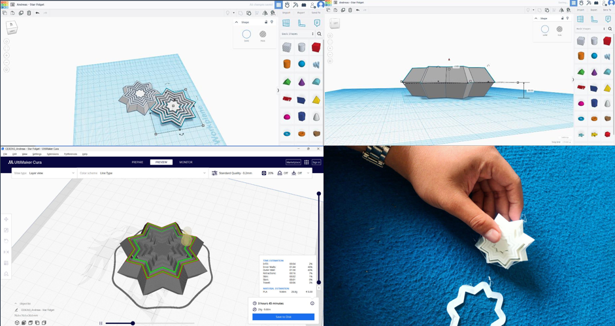Click Fit all in view icon, right Tinkercad
The width and height of the screenshot is (615, 326).
pyautogui.click(x=330, y=41)
